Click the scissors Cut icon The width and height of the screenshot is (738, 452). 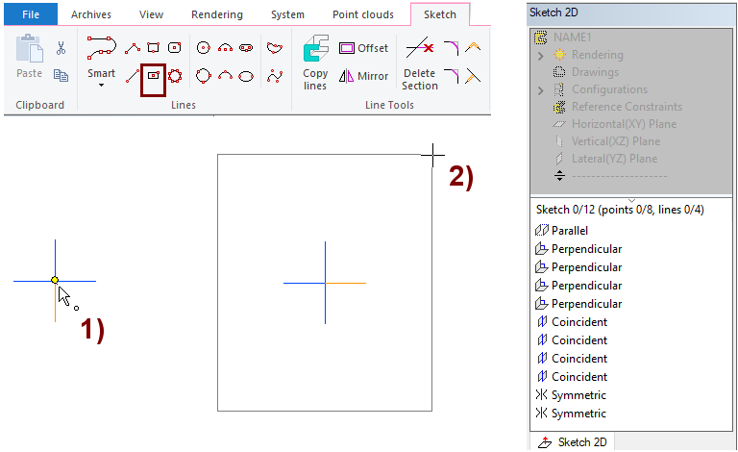[x=61, y=48]
